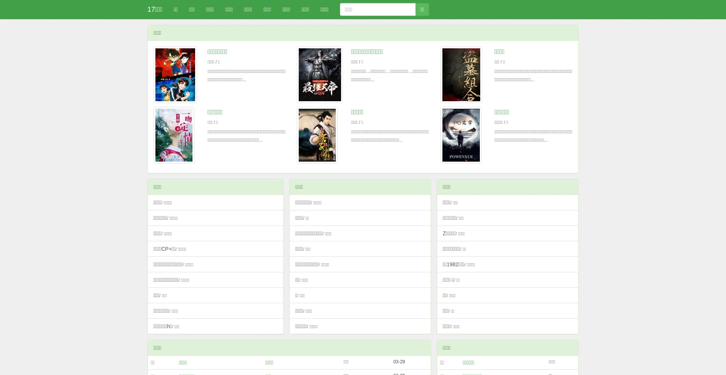Screen dimensions: 726x375
Task: Open the list entry containing the letter h
Action: click(x=163, y=326)
